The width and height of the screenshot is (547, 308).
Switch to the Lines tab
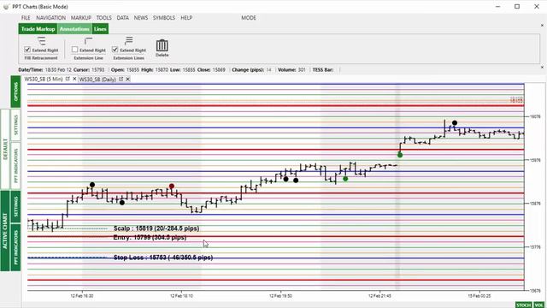click(x=100, y=29)
